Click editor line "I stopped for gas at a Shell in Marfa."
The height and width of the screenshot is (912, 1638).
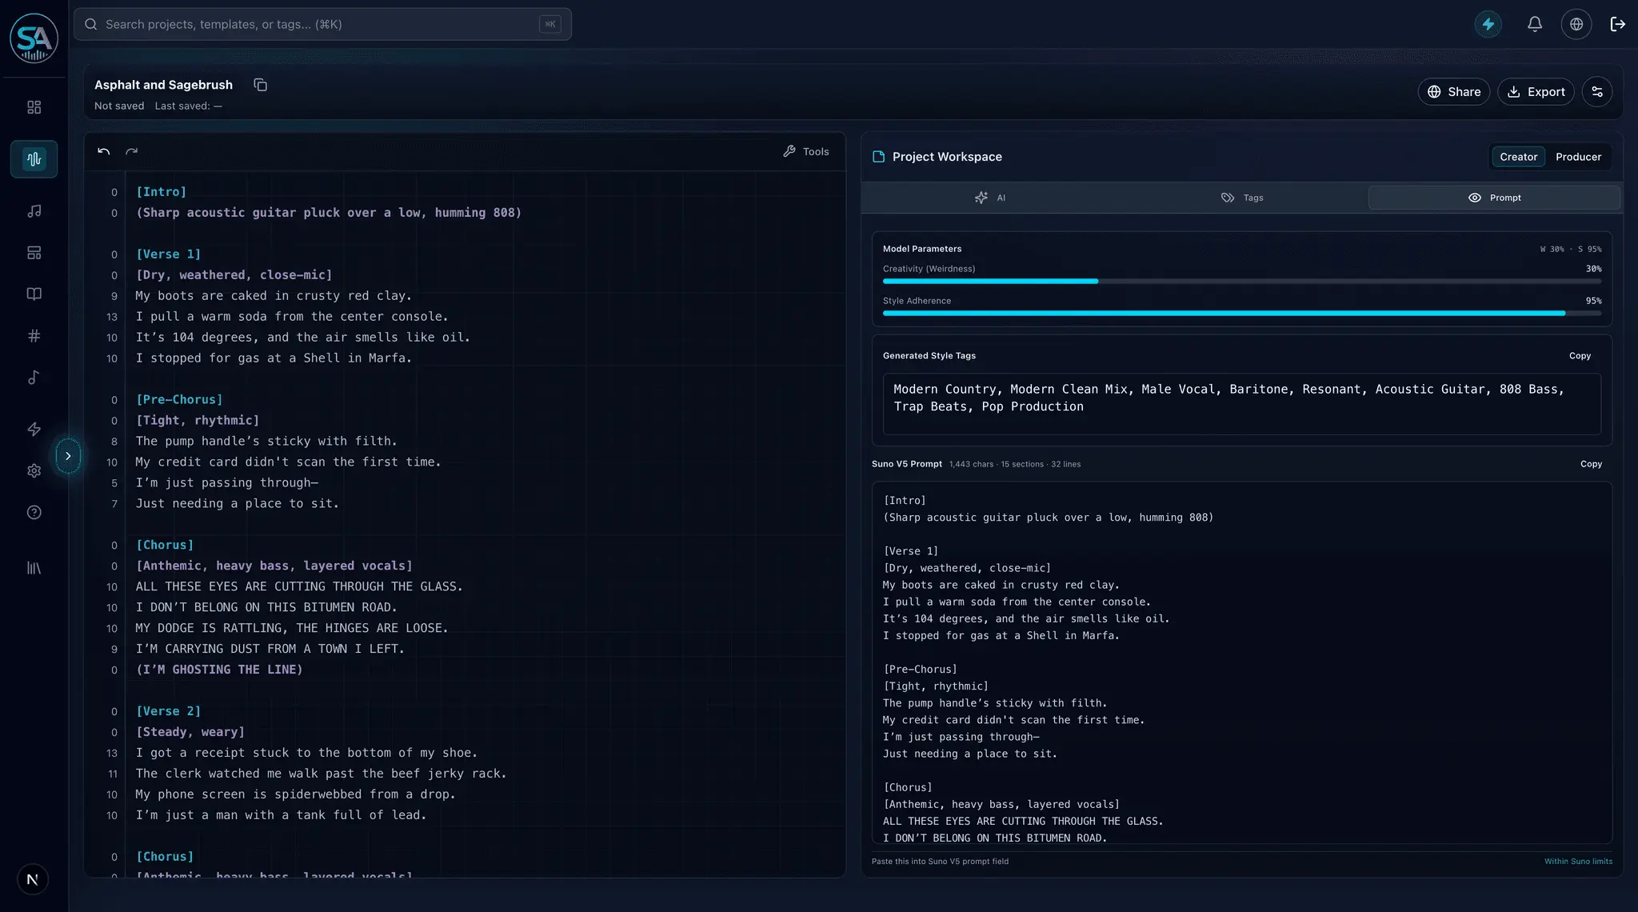(x=274, y=358)
